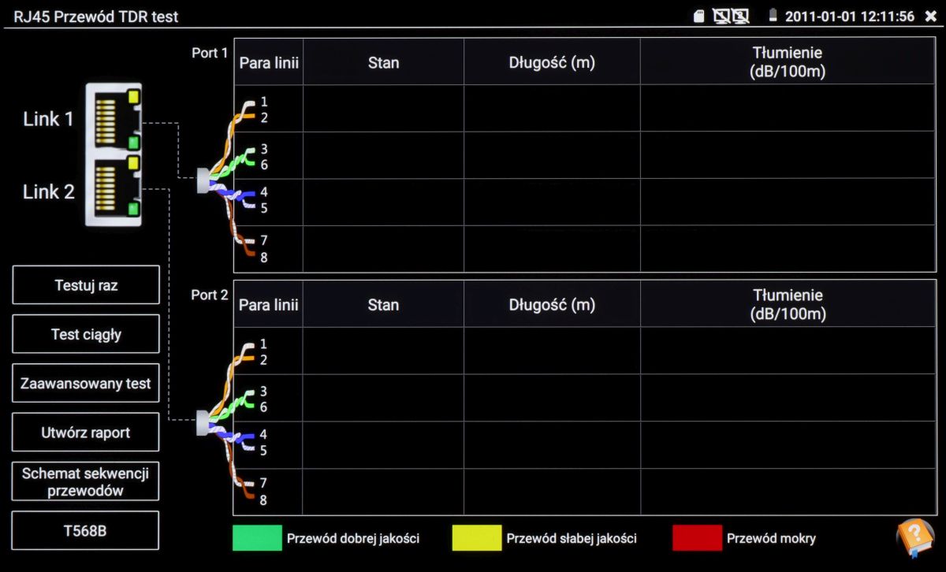Click the battery indicator icon

tap(773, 16)
